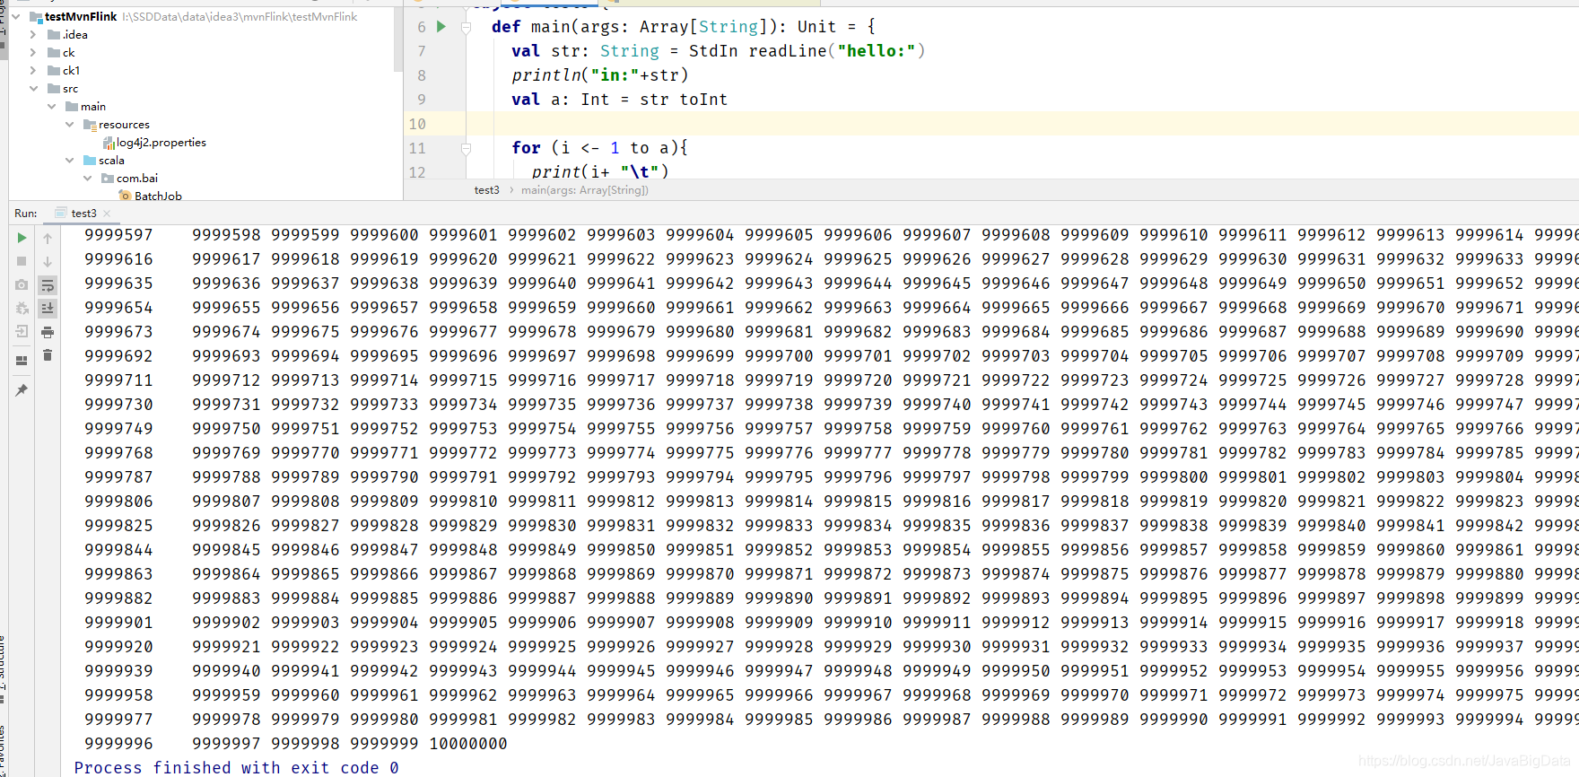Select the com.bai package row
The image size is (1579, 777).
pyautogui.click(x=136, y=179)
